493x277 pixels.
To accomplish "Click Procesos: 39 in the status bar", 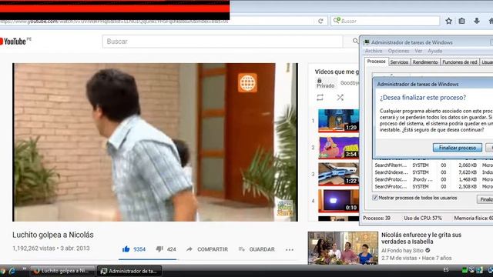I will pos(377,218).
